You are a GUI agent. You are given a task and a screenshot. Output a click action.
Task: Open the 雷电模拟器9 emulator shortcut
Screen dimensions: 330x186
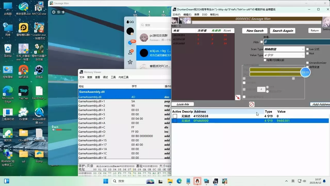click(x=23, y=29)
